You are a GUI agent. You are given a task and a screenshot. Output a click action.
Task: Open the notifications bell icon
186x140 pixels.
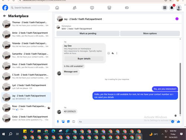[x=172, y=8]
